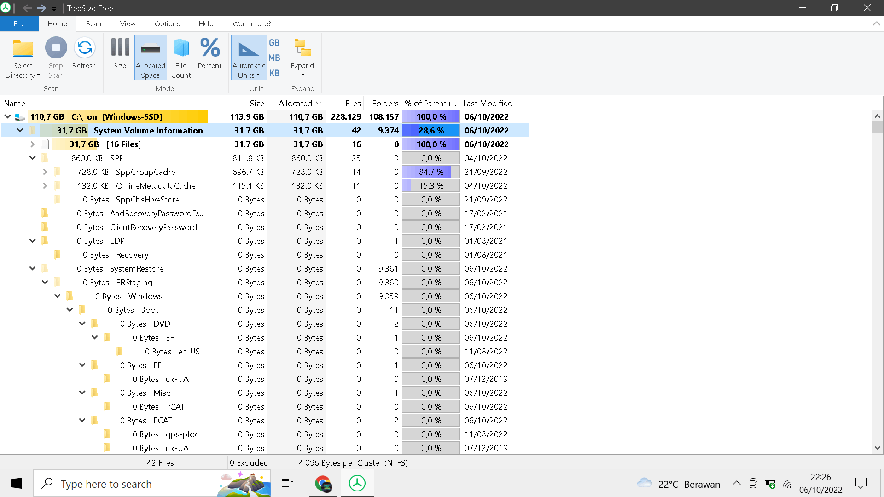Screen dimensions: 884x497
Task: Click the Stop Scan icon
Action: (56, 48)
